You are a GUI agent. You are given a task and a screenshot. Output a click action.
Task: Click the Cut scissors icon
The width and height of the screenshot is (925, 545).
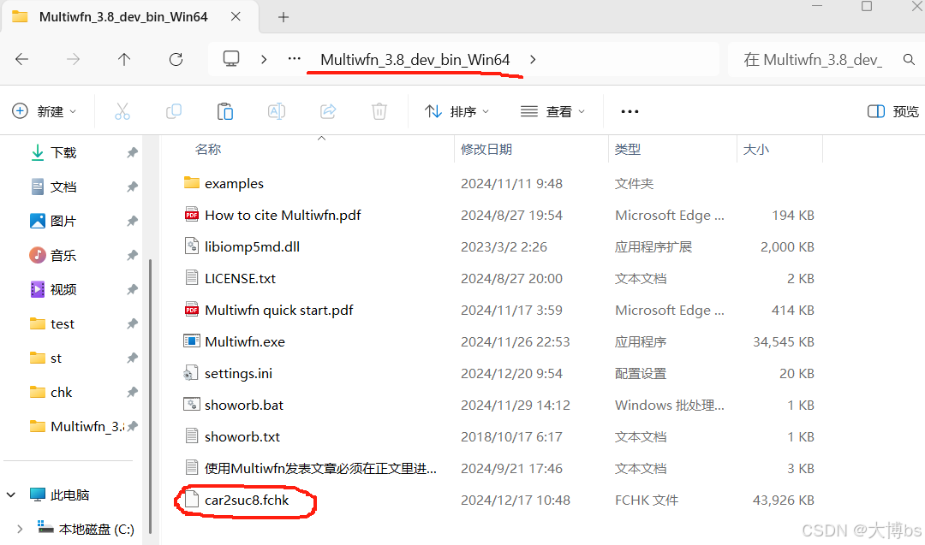click(122, 111)
